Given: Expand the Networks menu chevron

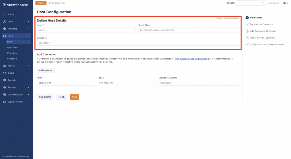Looking at the screenshot, I should tap(28, 29).
